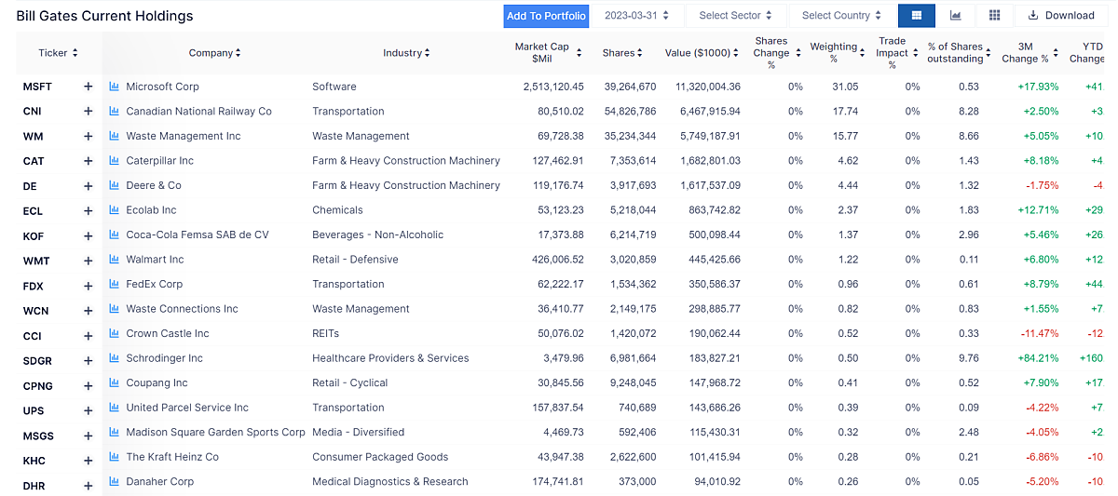This screenshot has width=1118, height=496.
Task: Click Healthcare Providers & Services industry cell
Action: point(390,358)
